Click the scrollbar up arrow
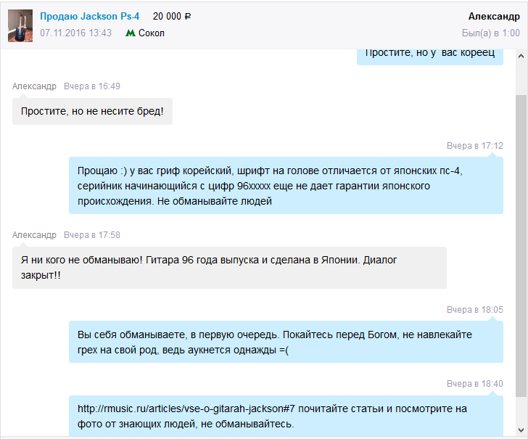 521,56
